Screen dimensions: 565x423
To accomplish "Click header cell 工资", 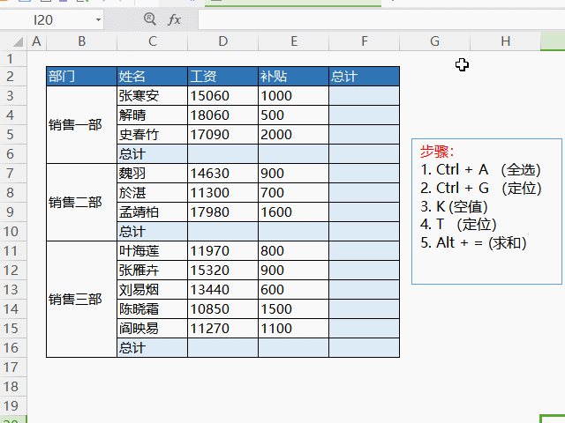I will tap(223, 77).
